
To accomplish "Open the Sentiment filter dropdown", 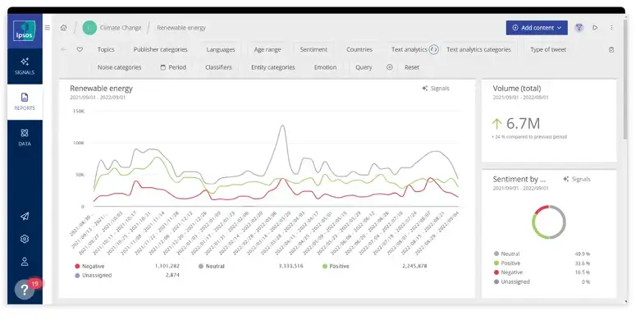I will (313, 49).
